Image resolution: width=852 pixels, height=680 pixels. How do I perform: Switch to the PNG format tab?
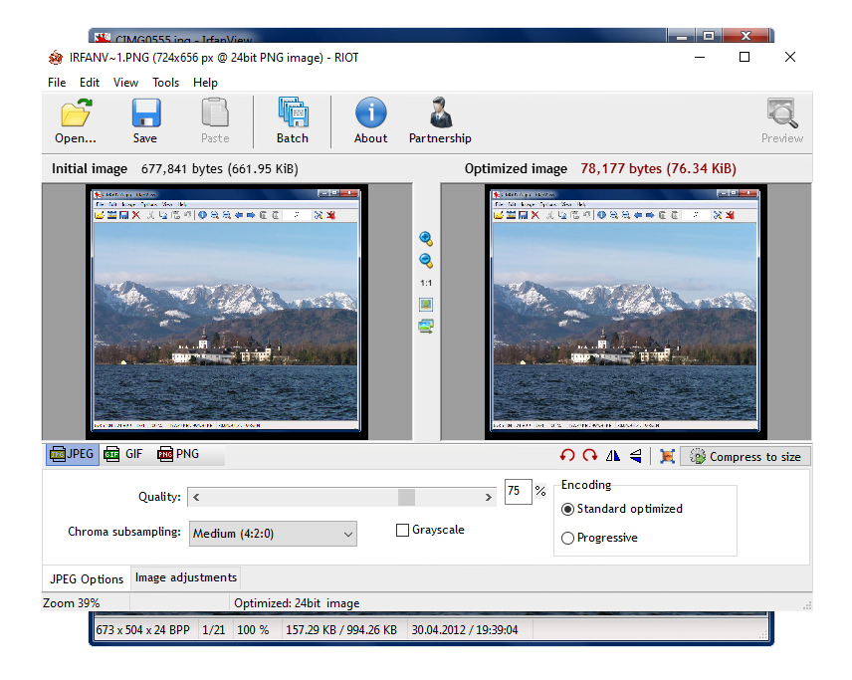(178, 454)
